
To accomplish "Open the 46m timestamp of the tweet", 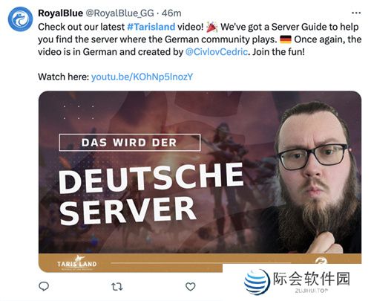I will point(171,13).
